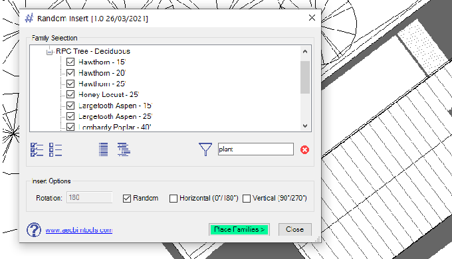The width and height of the screenshot is (452, 259).
Task: Click the Collapse All tree icon
Action: pyautogui.click(x=103, y=149)
